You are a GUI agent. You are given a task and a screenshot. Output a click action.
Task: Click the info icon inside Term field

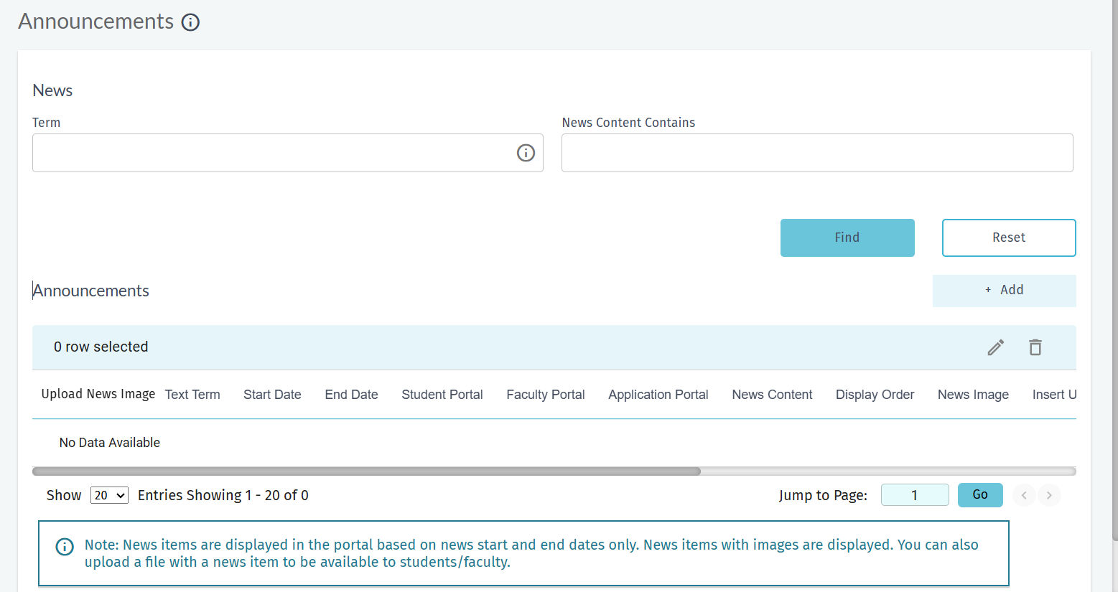pyautogui.click(x=526, y=153)
